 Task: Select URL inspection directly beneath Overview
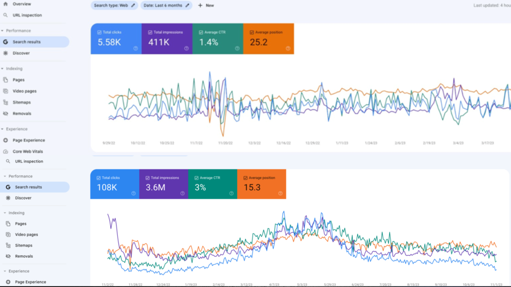[27, 15]
